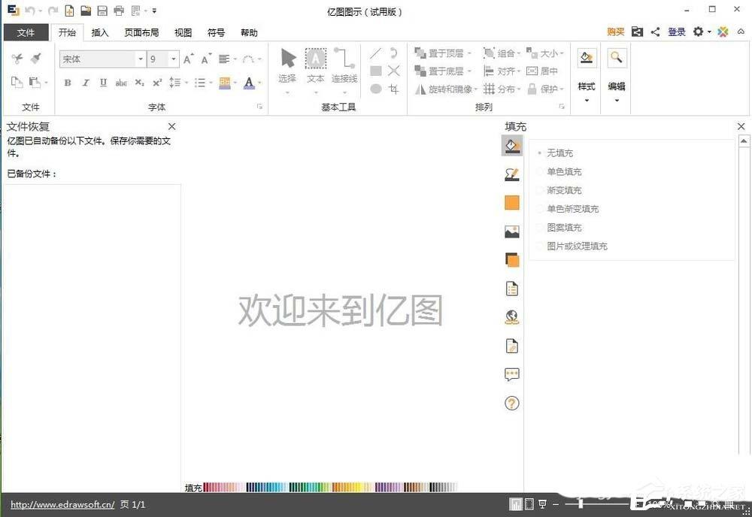Choose the Text (文本) tool
Screen dimensions: 752x517
pos(316,65)
